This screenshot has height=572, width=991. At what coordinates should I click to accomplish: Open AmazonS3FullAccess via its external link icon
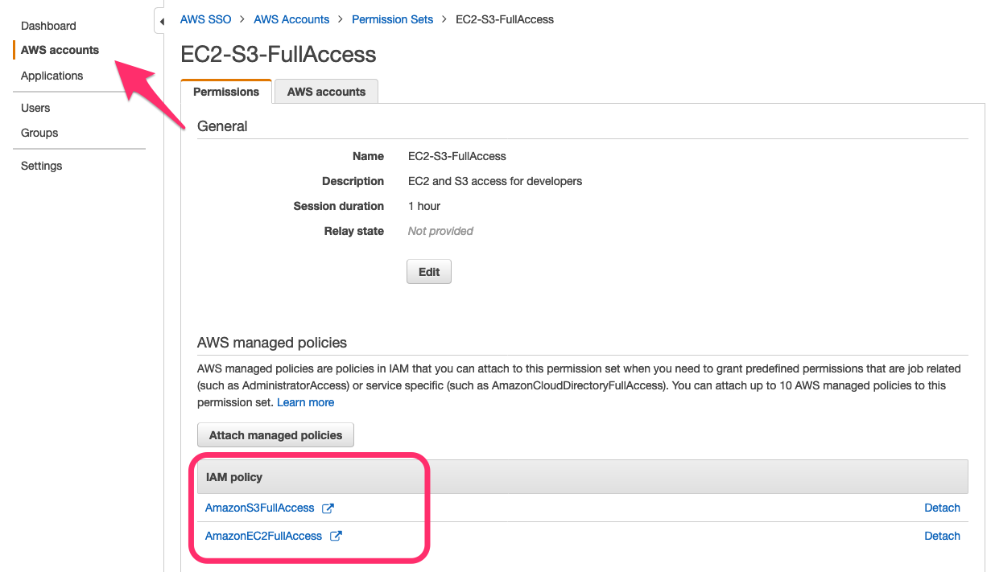point(328,508)
